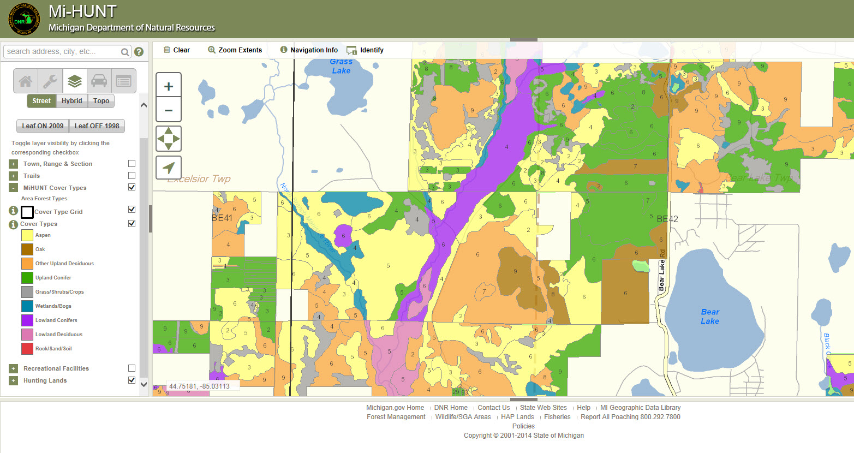Enable the Town, Range & Section checkbox
The image size is (854, 453).
[x=132, y=164]
